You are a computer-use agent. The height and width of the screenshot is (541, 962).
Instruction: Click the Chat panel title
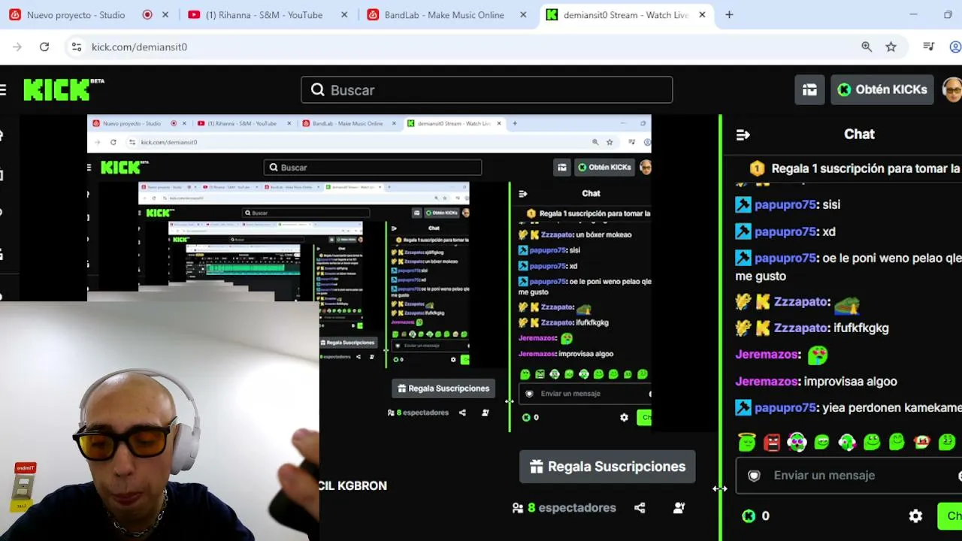point(859,134)
